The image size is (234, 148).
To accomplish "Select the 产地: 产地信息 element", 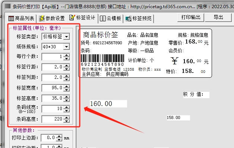I will tap(143, 43).
